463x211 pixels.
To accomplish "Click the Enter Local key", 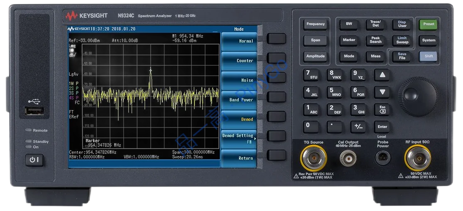I will click(x=382, y=127).
